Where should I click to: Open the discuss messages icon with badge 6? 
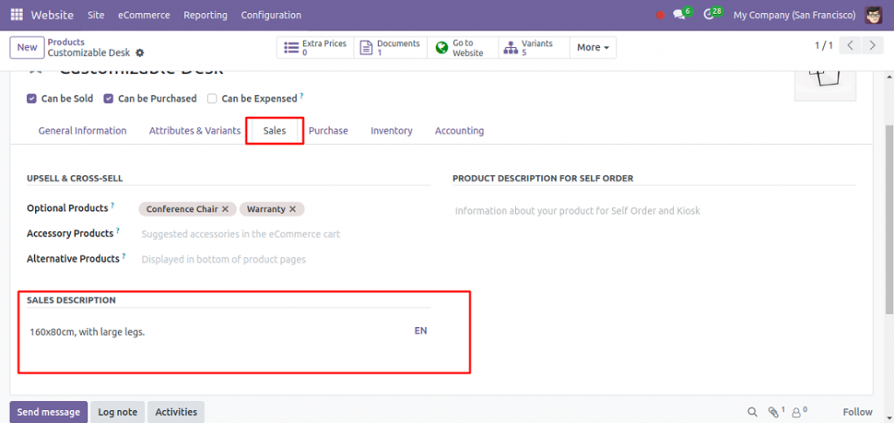tap(678, 15)
